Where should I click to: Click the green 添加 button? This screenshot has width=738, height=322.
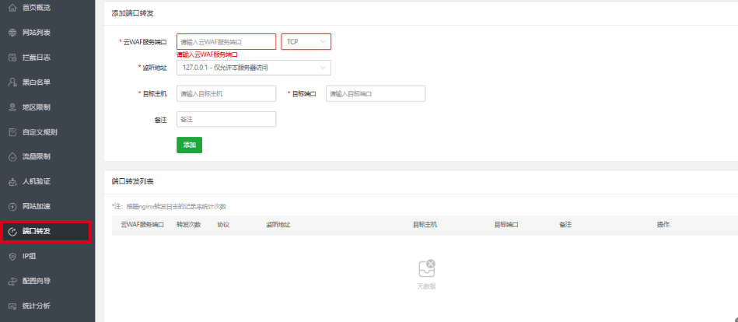click(189, 145)
